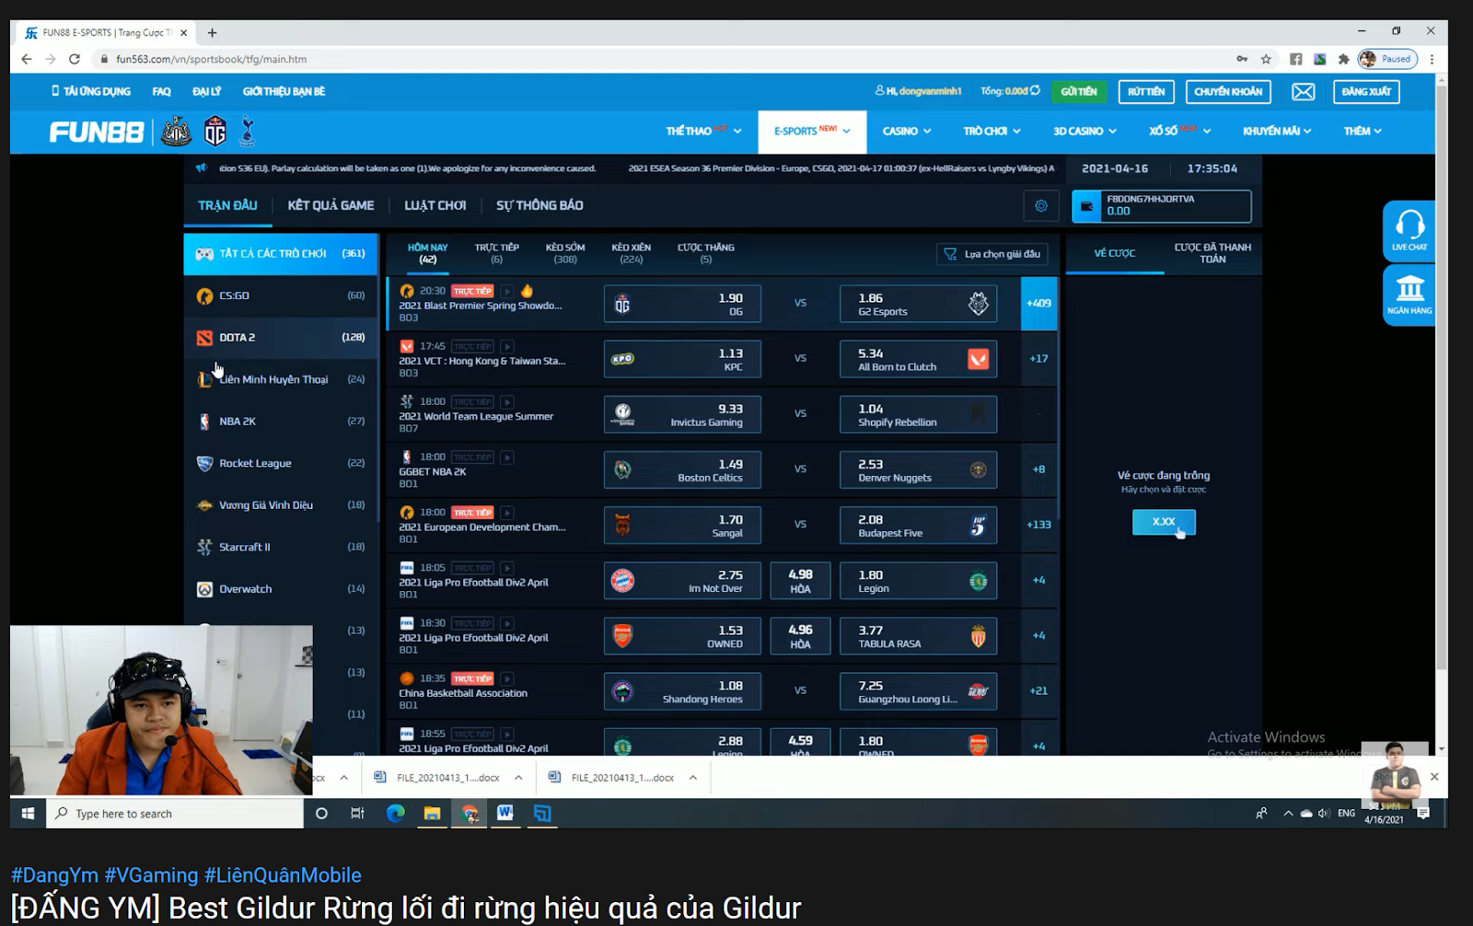The width and height of the screenshot is (1473, 926).
Task: Click ĐĂNG XUẤT logout button
Action: [1366, 92]
